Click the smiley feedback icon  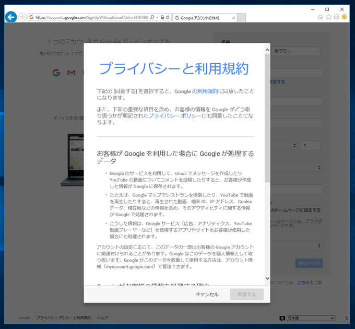click(345, 17)
